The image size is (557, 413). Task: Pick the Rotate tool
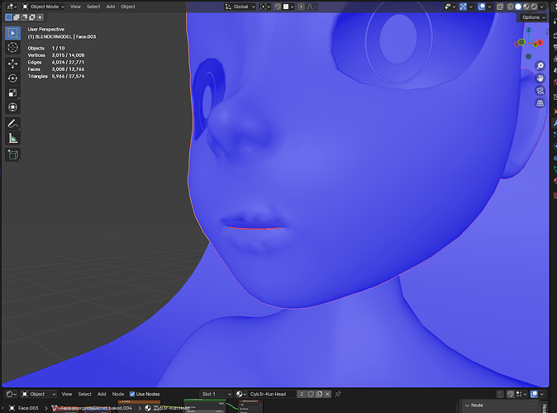[x=12, y=78]
